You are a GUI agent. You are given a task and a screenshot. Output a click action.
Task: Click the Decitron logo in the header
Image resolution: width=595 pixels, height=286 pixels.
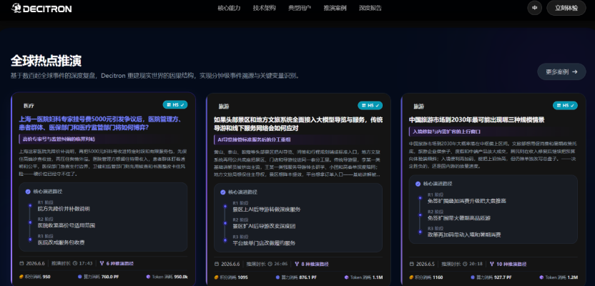point(41,8)
